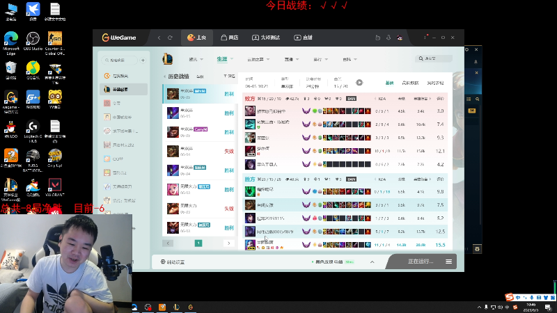Open Microsoft Edge desktop shortcut
This screenshot has height=313, width=557.
11,44
